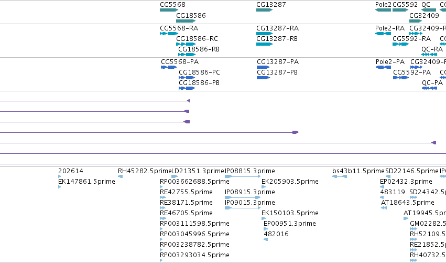Select the CG13287-RA transcript glyph
This screenshot has width=446, height=263.
(264, 34)
